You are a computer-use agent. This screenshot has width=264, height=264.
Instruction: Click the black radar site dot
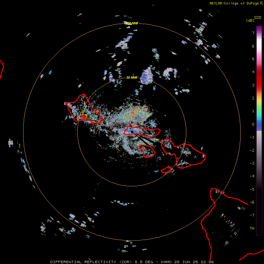coord(132,132)
